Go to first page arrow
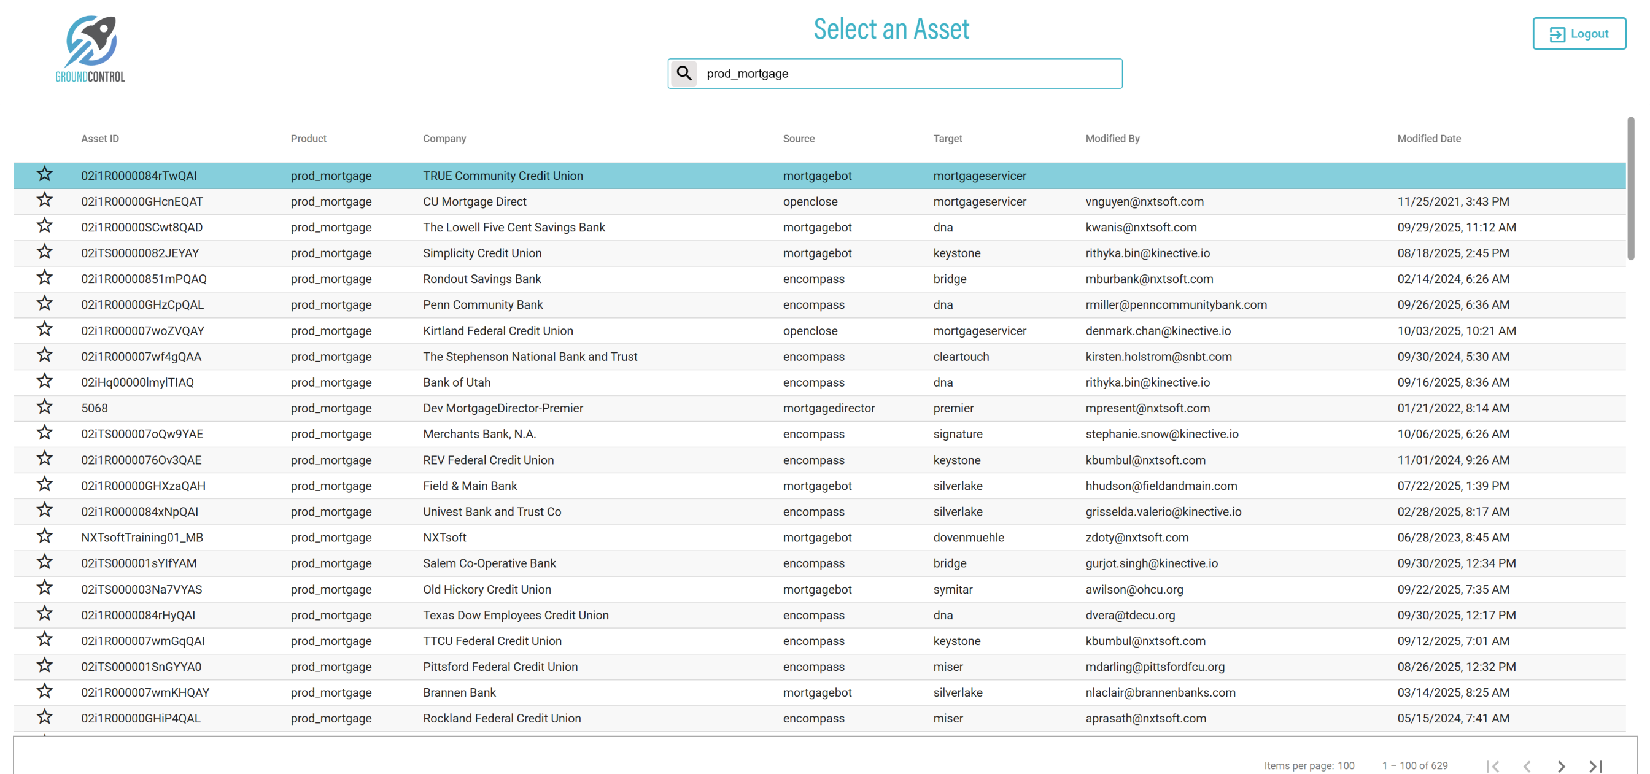This screenshot has width=1650, height=774. tap(1492, 765)
